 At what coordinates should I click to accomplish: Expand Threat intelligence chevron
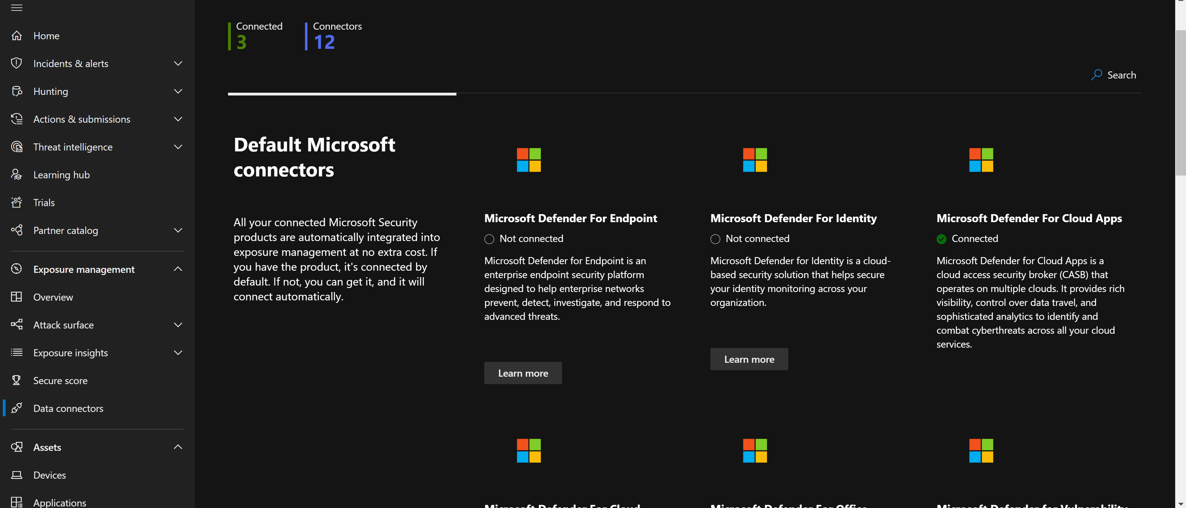point(178,146)
